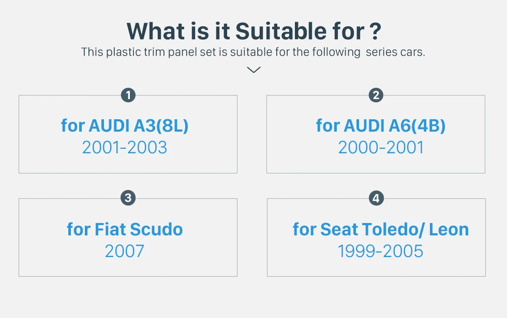
Task: Select the "for AUDI A3(8L)" text
Action: tap(125, 125)
